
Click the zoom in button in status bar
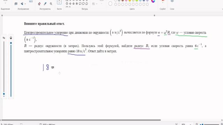point(222,124)
